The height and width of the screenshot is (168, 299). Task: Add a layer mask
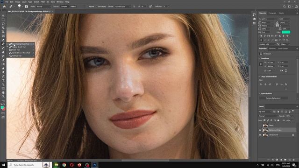point(277,160)
